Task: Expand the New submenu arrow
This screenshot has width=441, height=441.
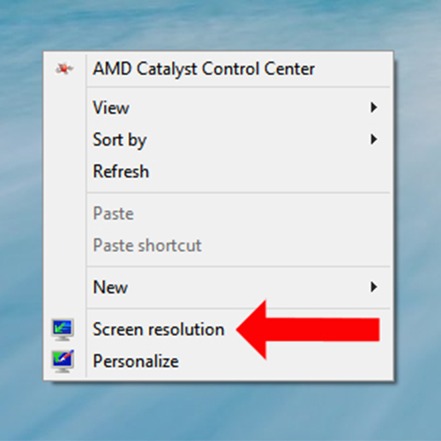Action: point(374,287)
